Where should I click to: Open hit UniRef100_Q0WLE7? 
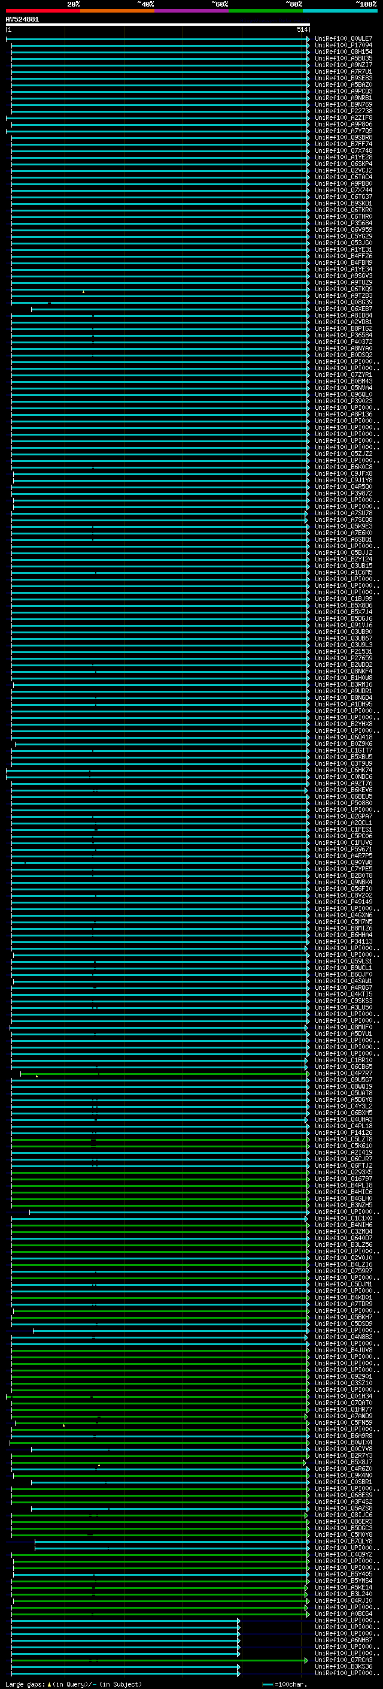click(x=343, y=39)
